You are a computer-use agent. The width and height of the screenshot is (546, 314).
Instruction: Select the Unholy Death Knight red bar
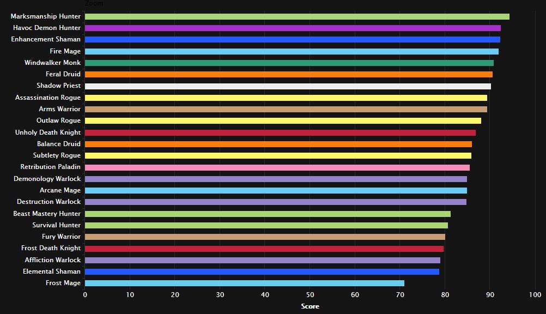(x=280, y=133)
